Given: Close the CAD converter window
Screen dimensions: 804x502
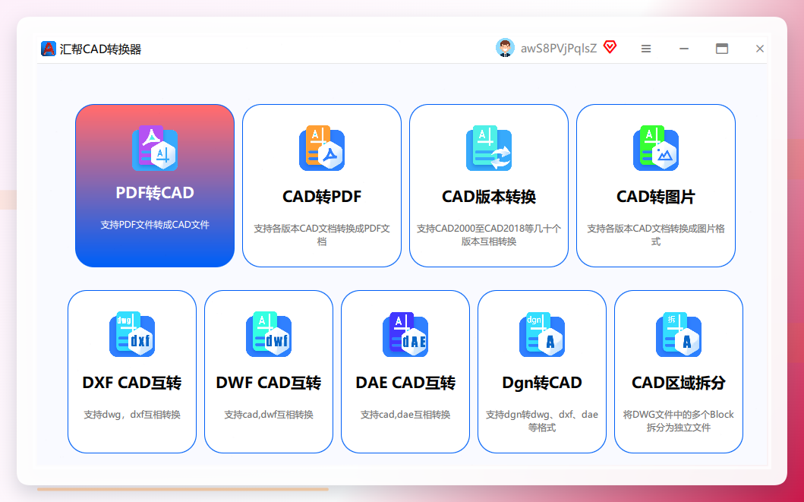Looking at the screenshot, I should [x=760, y=49].
